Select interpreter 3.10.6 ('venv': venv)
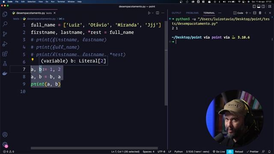 (197, 151)
